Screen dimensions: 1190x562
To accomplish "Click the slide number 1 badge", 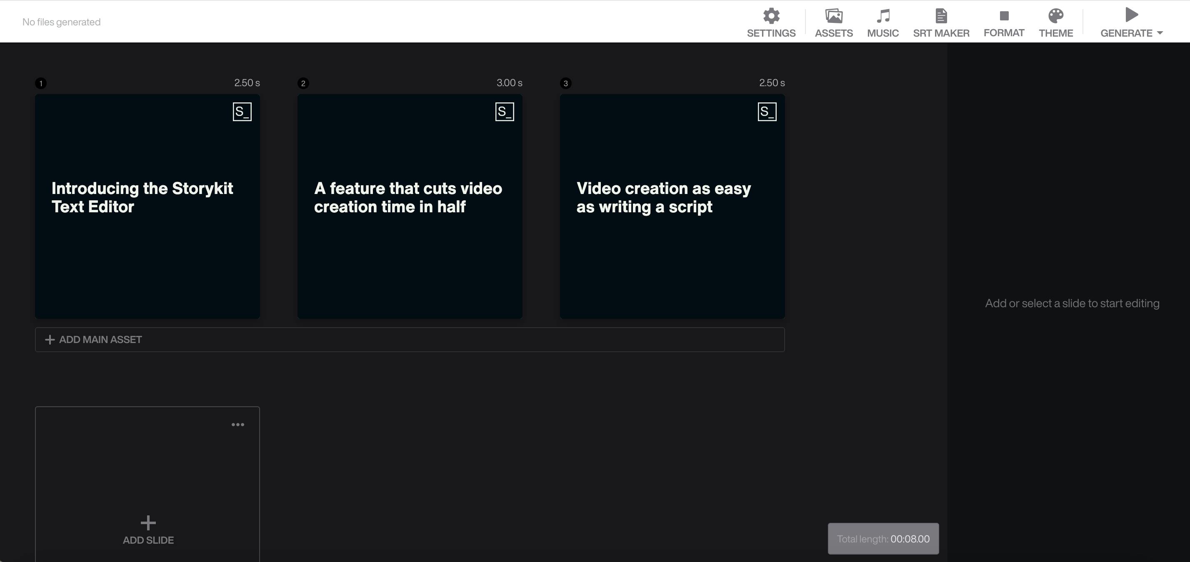I will (x=41, y=84).
